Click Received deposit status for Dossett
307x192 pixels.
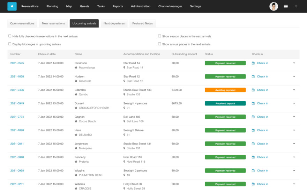coord(225,103)
